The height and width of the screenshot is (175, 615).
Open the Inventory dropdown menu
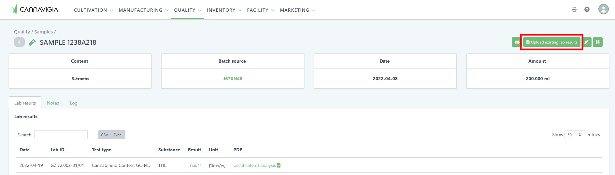click(224, 10)
